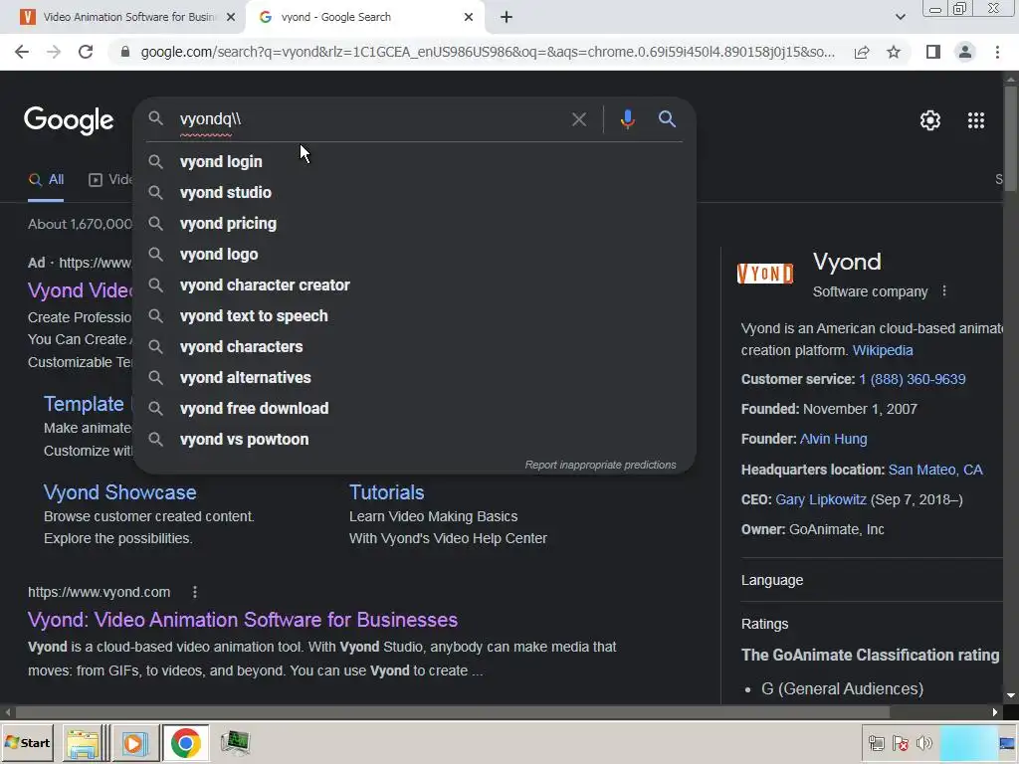Image resolution: width=1019 pixels, height=764 pixels.
Task: Open the San Mateo, CA link
Action: (x=935, y=470)
